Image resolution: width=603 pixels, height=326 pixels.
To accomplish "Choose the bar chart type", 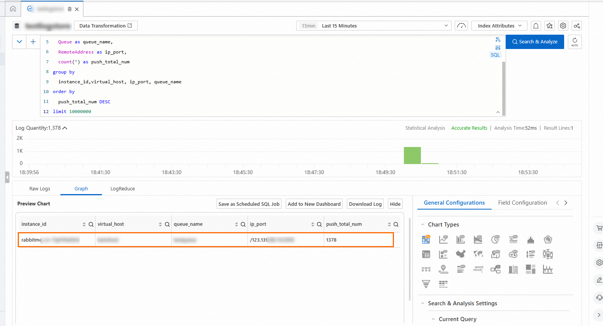I will point(461,239).
